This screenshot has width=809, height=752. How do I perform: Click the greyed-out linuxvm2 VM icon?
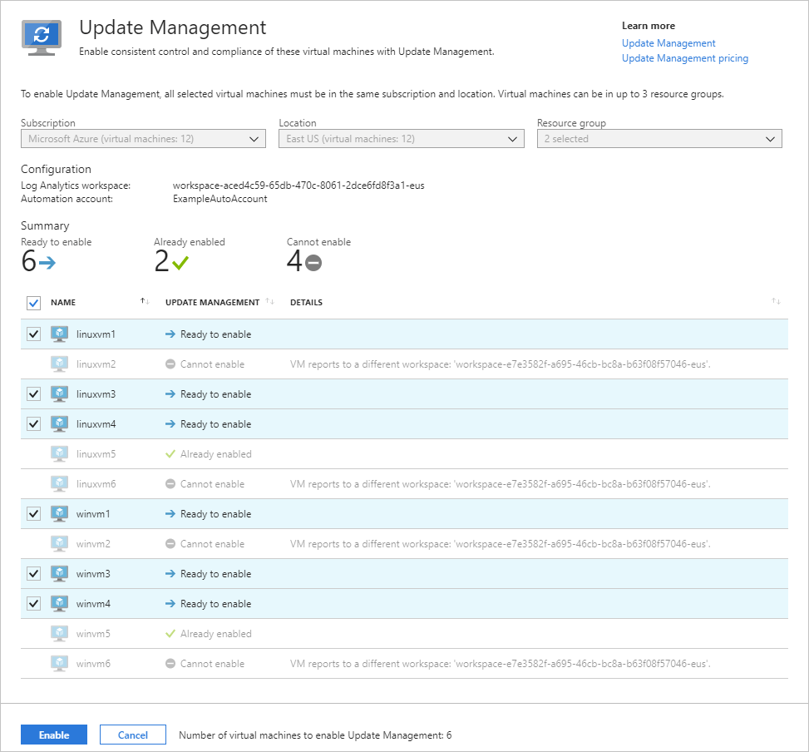click(59, 364)
